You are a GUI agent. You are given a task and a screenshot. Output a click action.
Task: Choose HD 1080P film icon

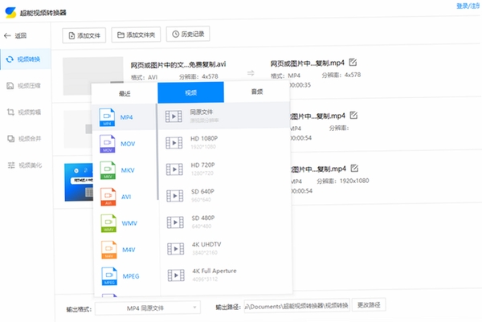[174, 143]
